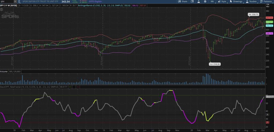Click the C: 343.54 close price readout

click(64, 6)
